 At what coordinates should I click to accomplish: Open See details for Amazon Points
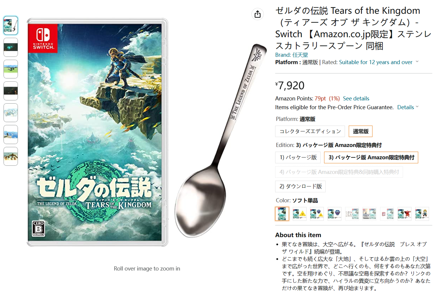356,98
